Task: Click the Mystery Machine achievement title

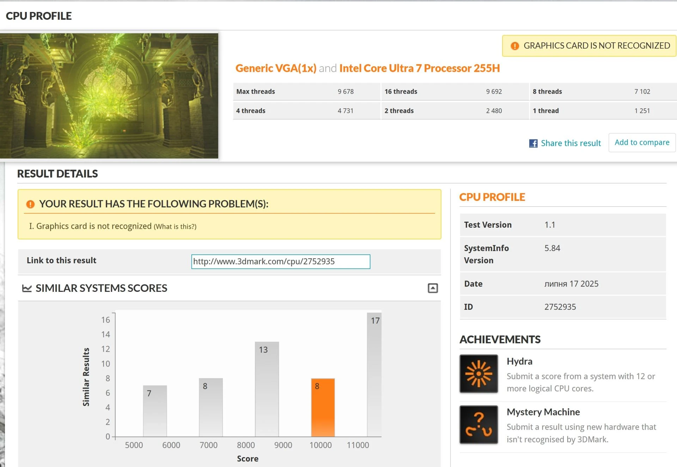Action: pyautogui.click(x=543, y=412)
